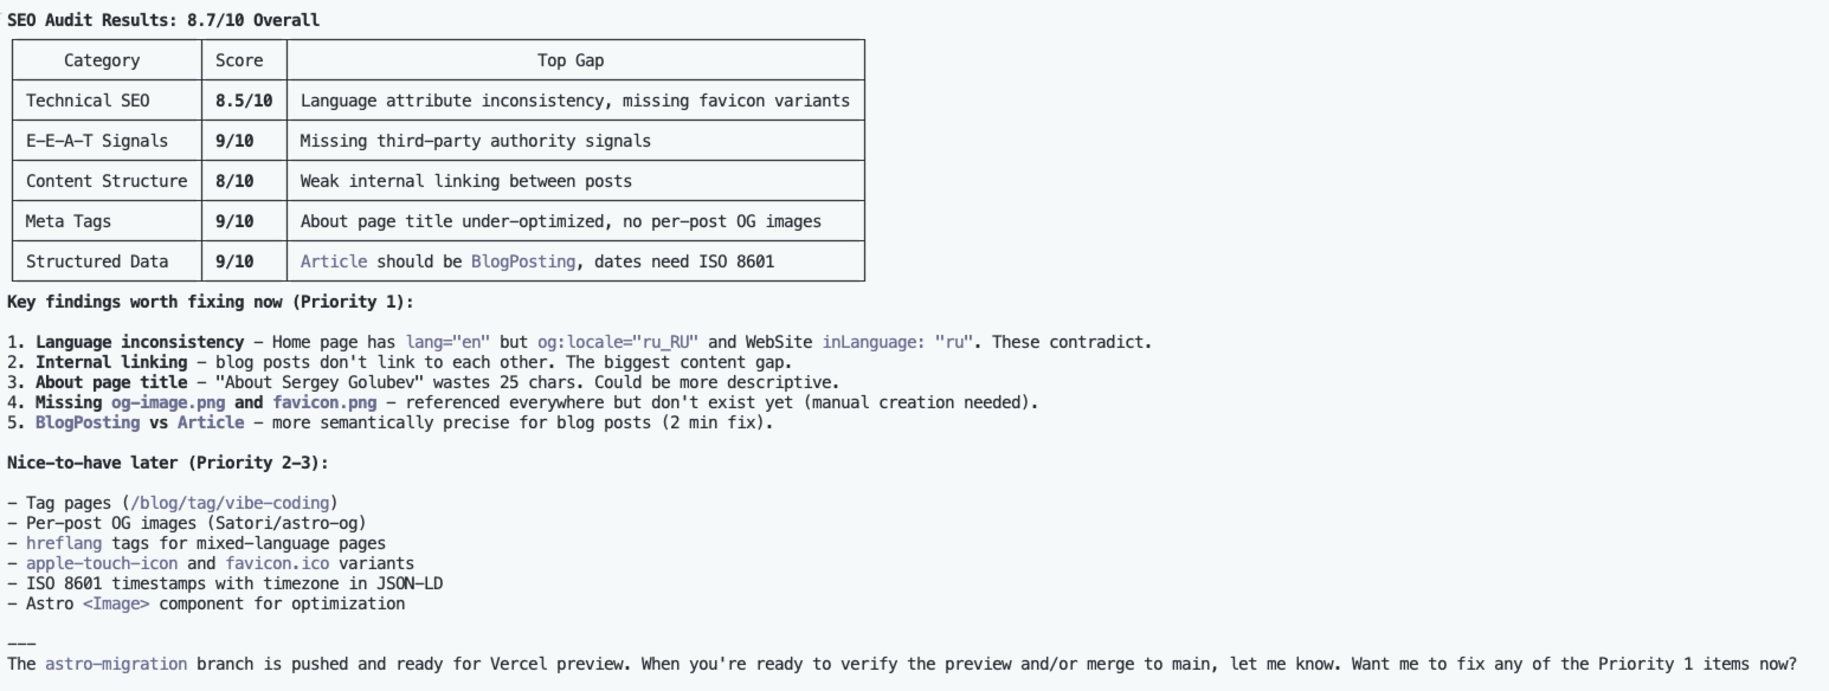1829x691 pixels.
Task: Click the <Image> component code term
Action: pyautogui.click(x=116, y=604)
